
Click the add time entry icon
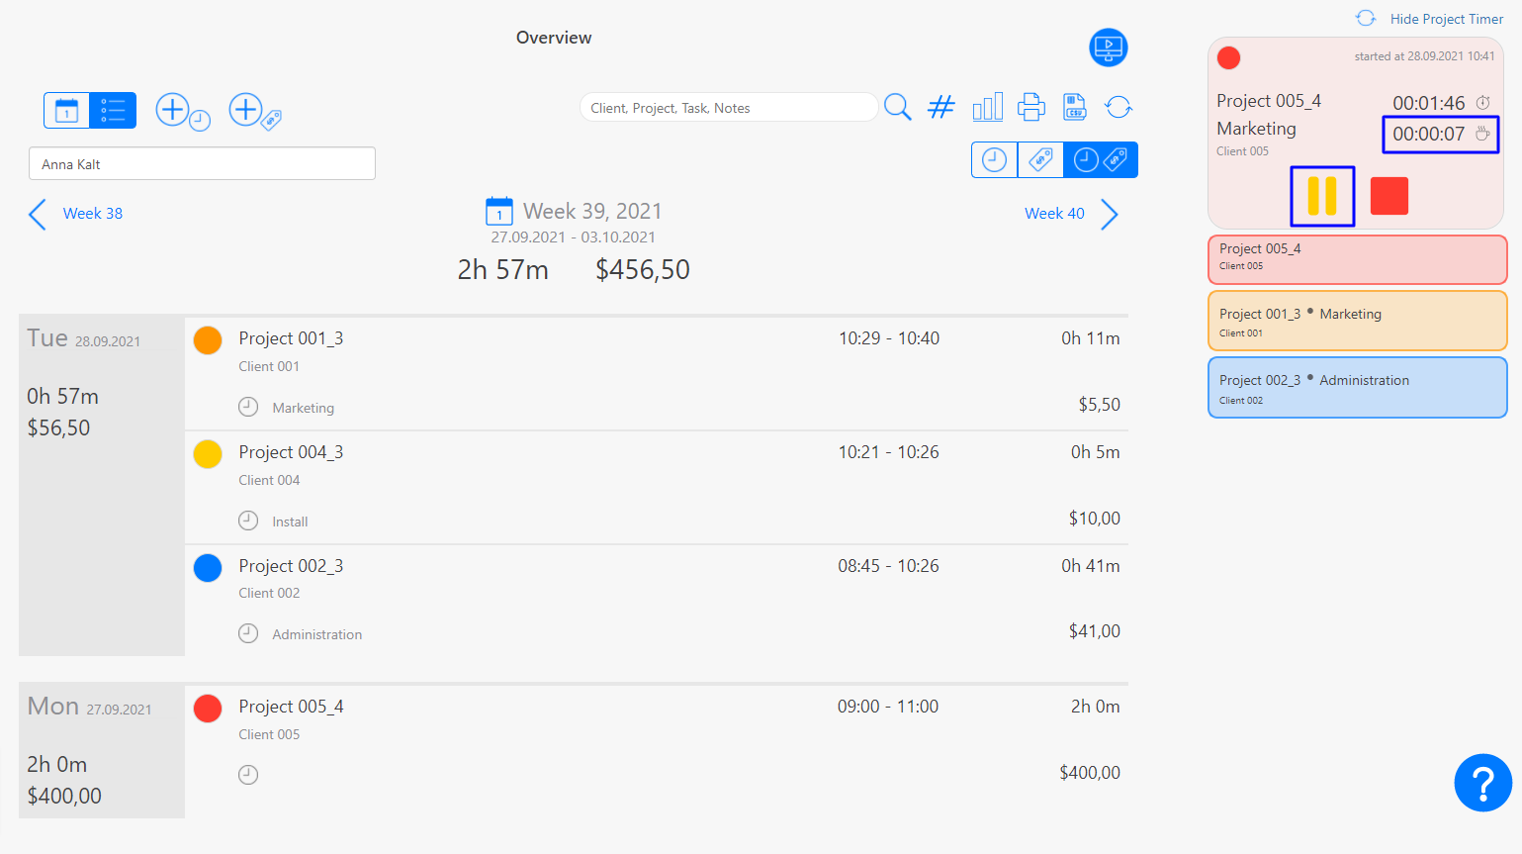tap(180, 111)
